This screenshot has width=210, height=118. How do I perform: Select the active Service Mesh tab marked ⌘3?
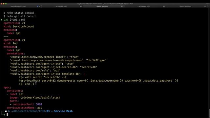point(104,6)
